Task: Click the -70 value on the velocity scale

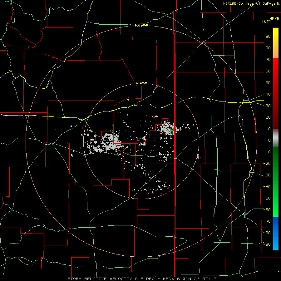Action: pyautogui.click(x=267, y=221)
